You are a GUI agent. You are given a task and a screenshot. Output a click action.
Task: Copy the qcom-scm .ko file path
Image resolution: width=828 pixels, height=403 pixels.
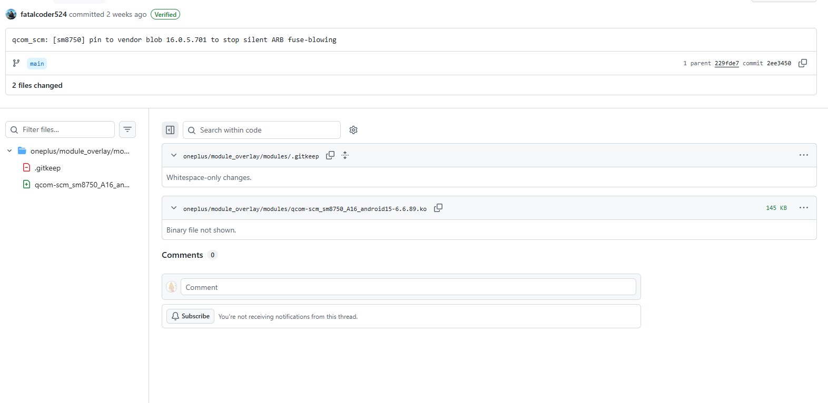(x=438, y=208)
